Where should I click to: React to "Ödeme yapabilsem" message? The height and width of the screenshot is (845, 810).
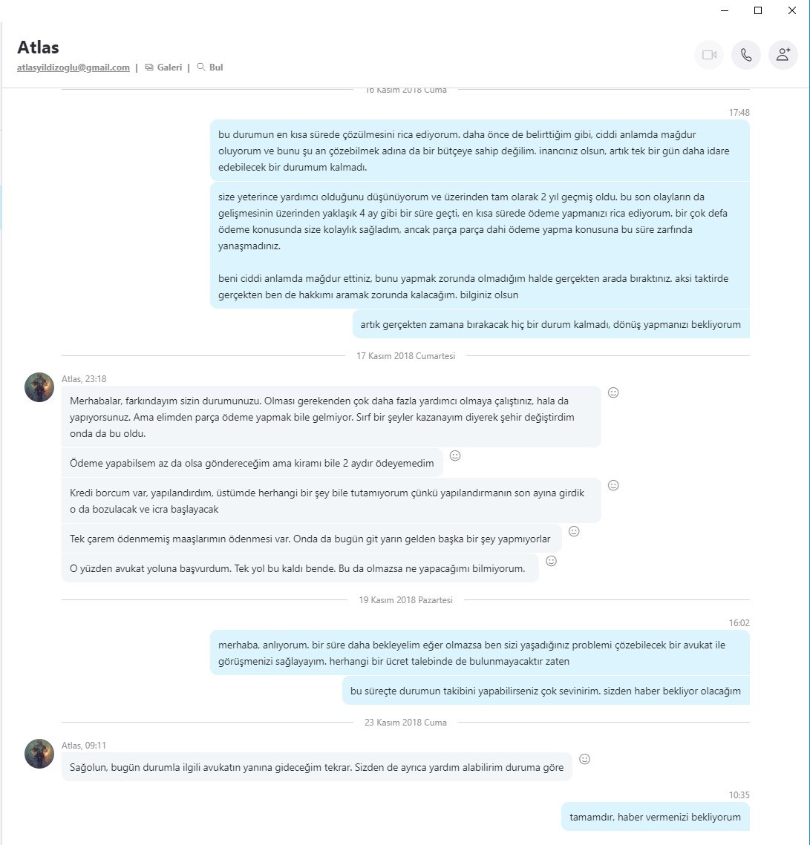click(455, 456)
